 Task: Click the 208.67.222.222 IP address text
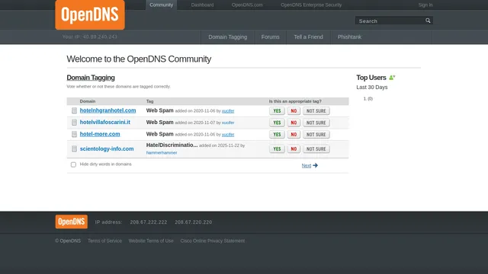click(149, 222)
